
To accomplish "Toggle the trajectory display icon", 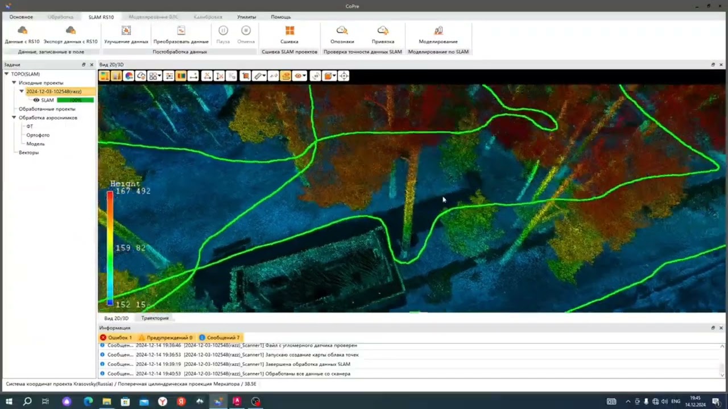I will point(285,76).
